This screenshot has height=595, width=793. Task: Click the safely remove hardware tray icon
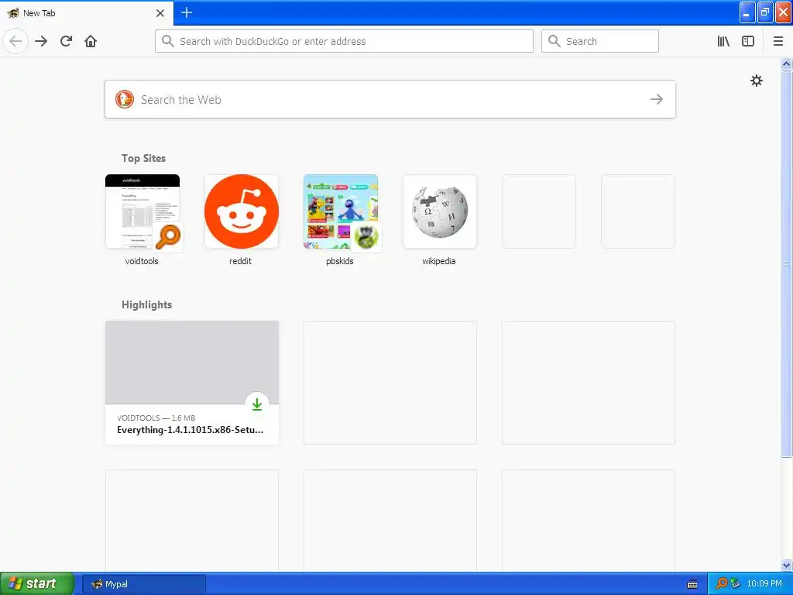(736, 583)
